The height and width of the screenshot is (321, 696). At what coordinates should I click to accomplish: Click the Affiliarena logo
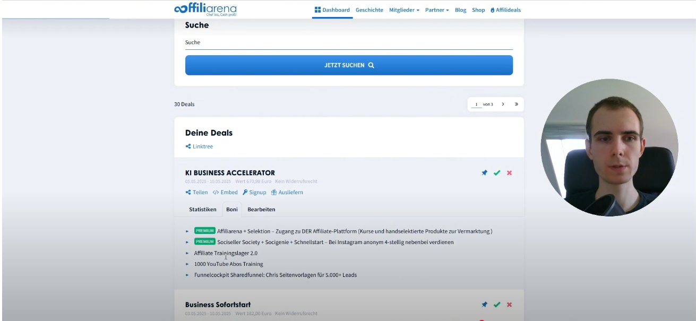pyautogui.click(x=205, y=10)
